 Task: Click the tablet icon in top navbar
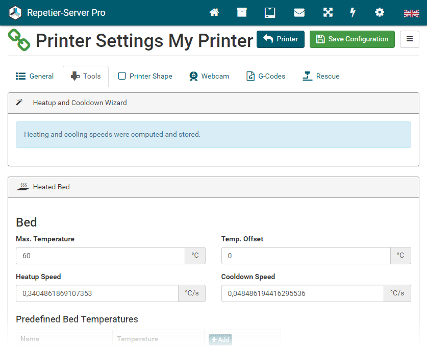270,13
